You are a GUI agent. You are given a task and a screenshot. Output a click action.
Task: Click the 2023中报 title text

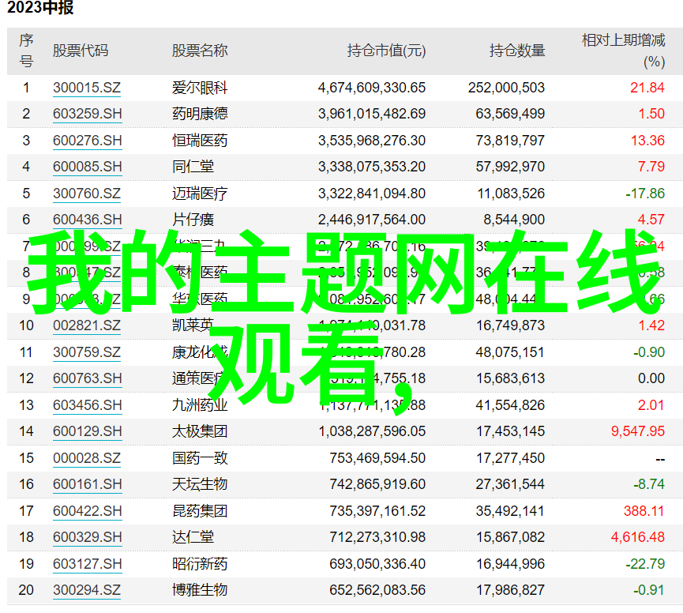pyautogui.click(x=40, y=7)
